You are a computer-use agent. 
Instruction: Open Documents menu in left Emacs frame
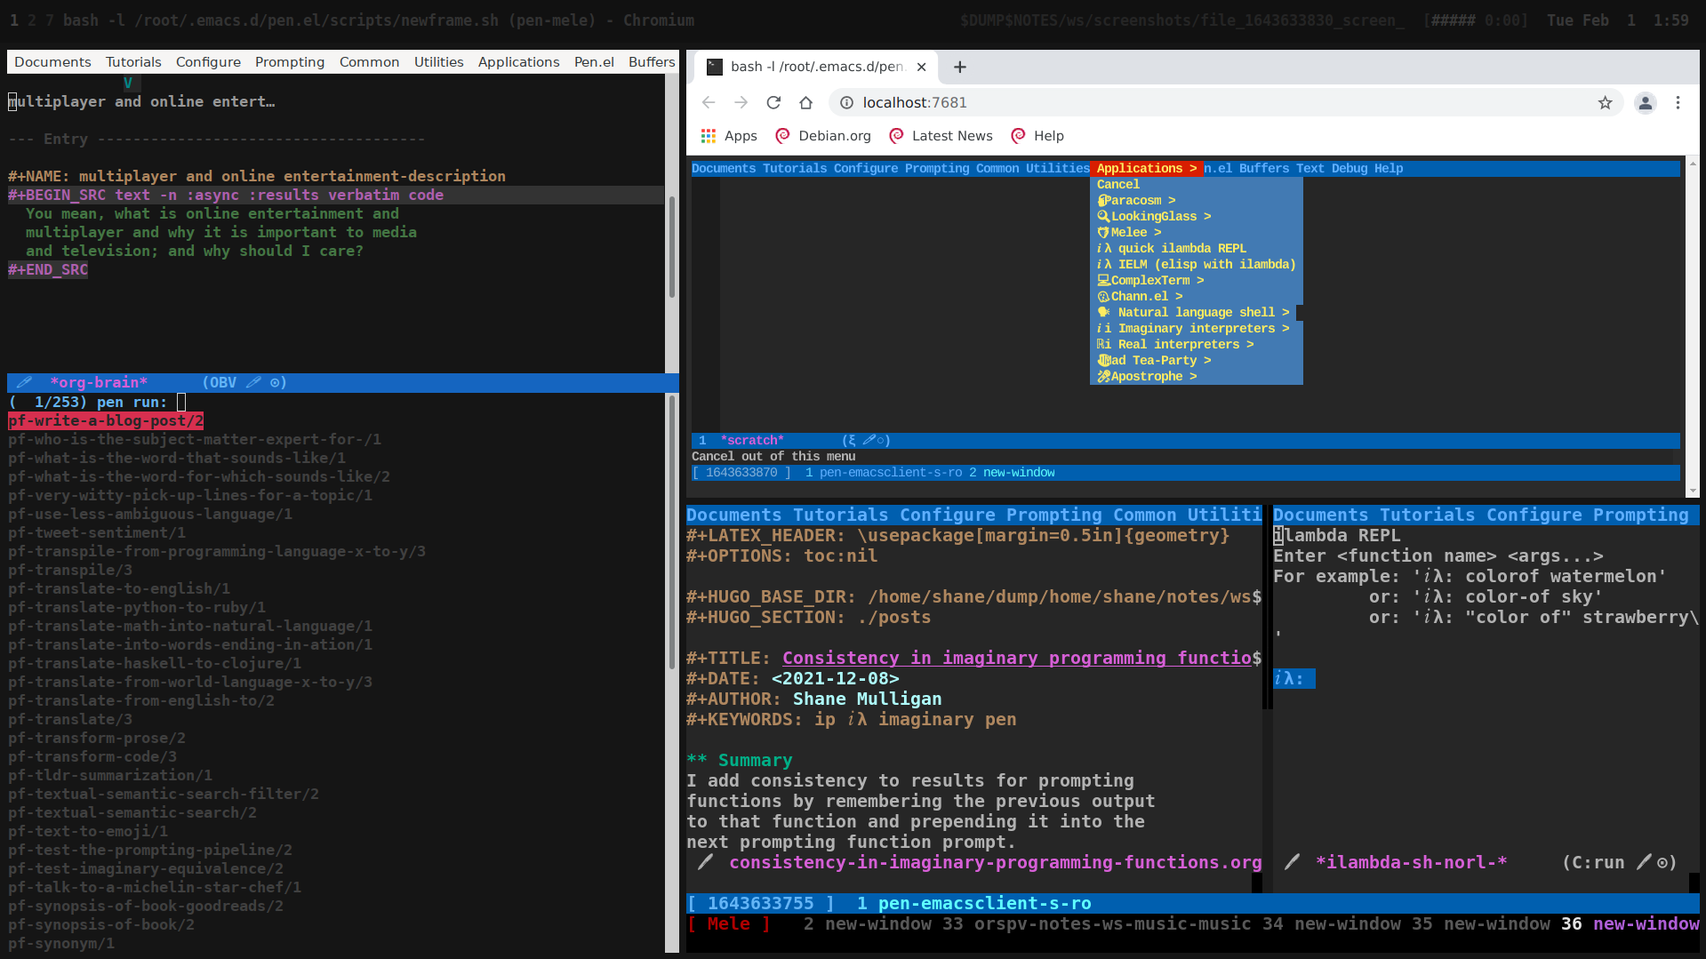(x=52, y=61)
